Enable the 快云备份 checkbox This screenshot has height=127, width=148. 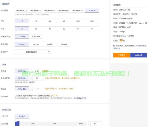[x=16, y=96]
